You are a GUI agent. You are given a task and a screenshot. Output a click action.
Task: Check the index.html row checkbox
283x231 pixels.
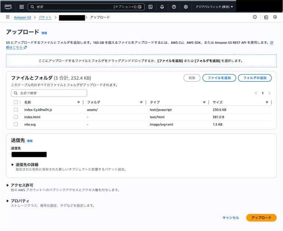(16, 117)
